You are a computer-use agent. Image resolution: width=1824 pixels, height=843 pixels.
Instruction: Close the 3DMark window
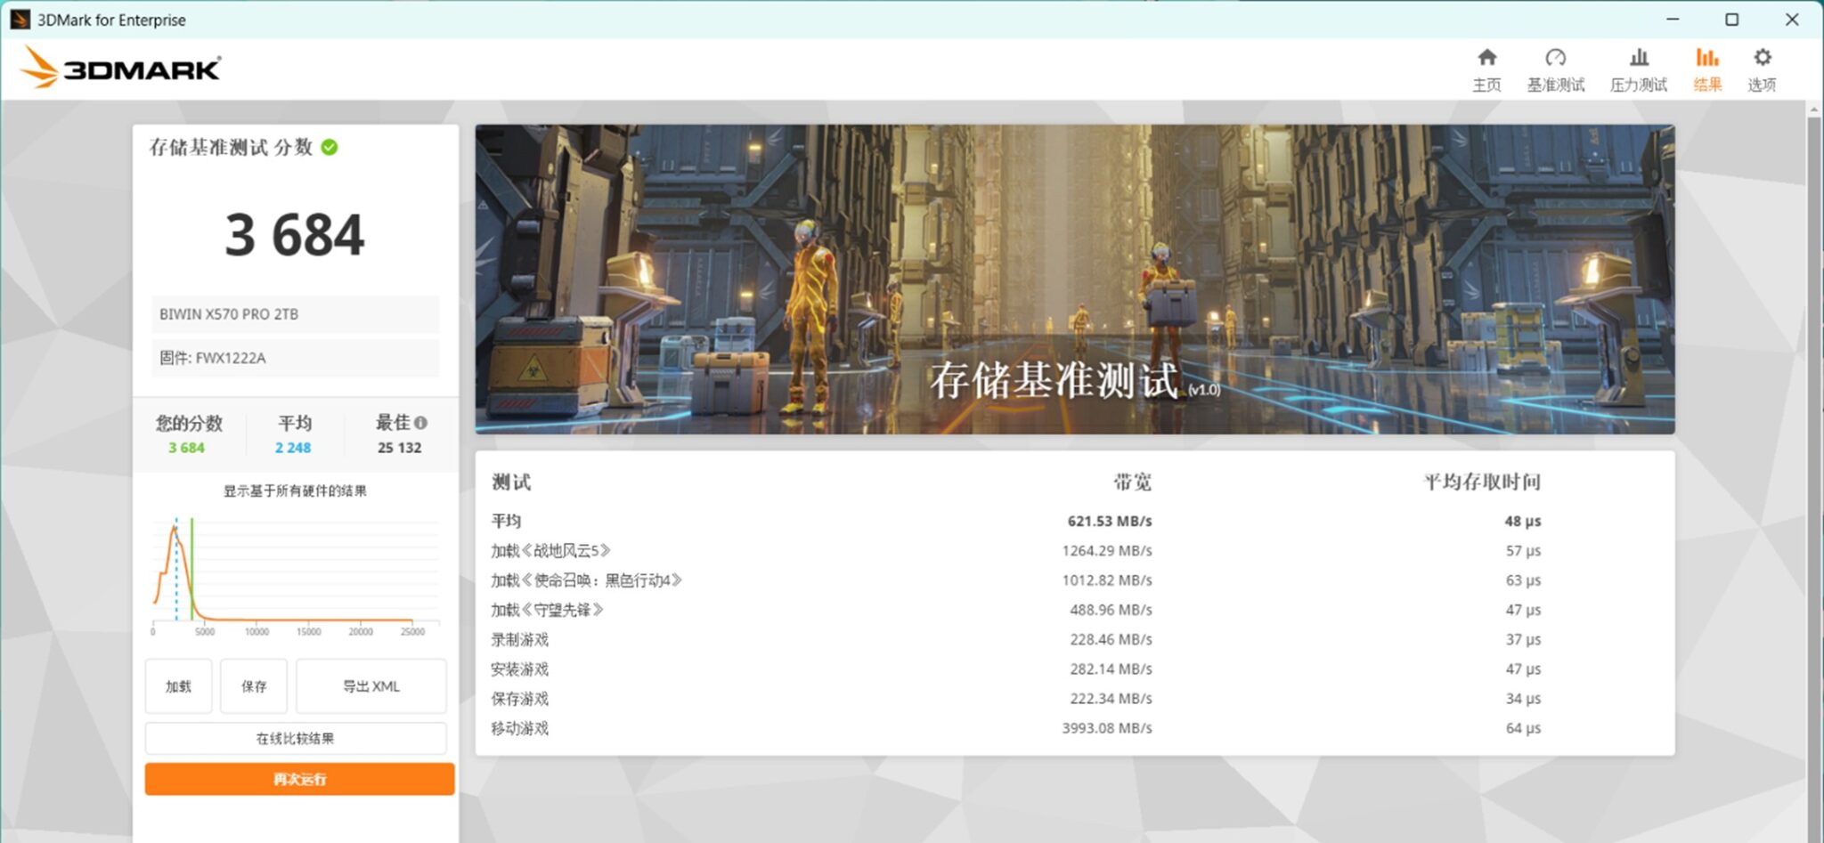tap(1792, 19)
